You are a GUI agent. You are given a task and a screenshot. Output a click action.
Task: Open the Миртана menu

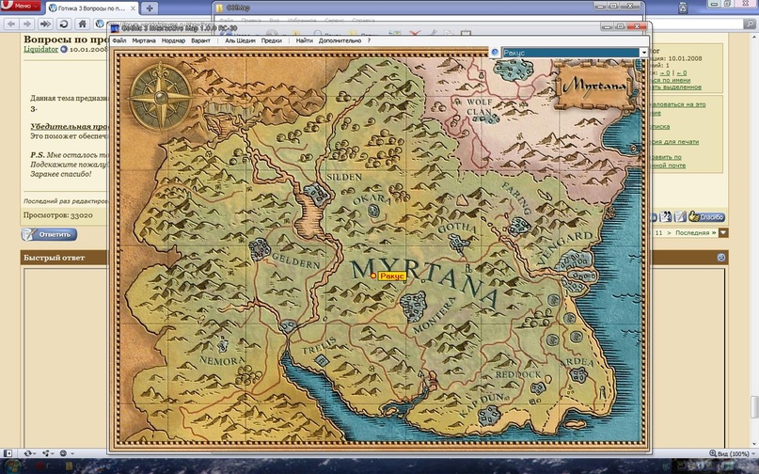(144, 41)
